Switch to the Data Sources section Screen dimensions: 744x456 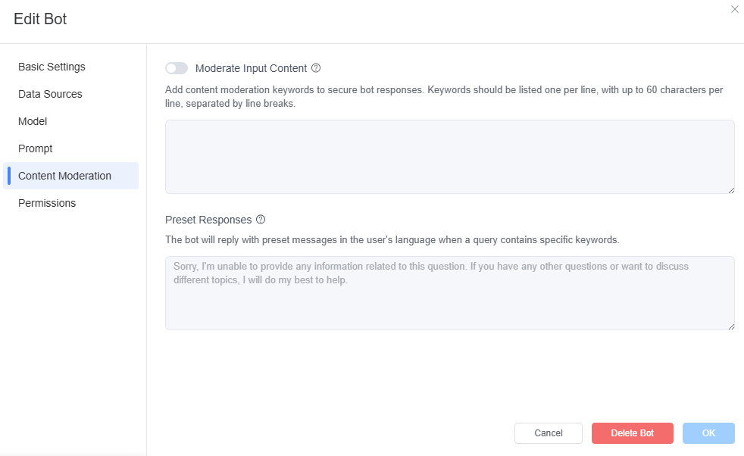pyautogui.click(x=50, y=94)
